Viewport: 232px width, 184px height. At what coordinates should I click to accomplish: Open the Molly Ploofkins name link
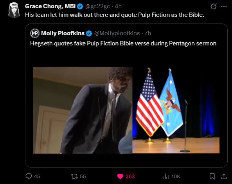[63, 33]
